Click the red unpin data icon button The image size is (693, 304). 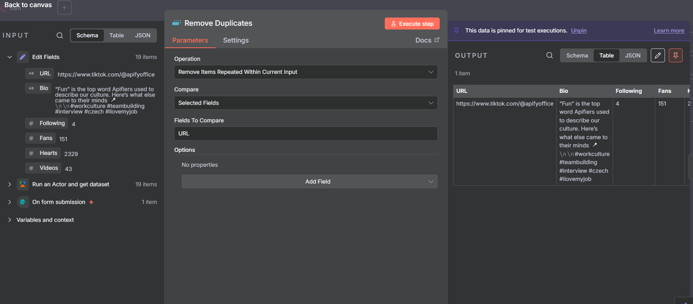tap(675, 56)
